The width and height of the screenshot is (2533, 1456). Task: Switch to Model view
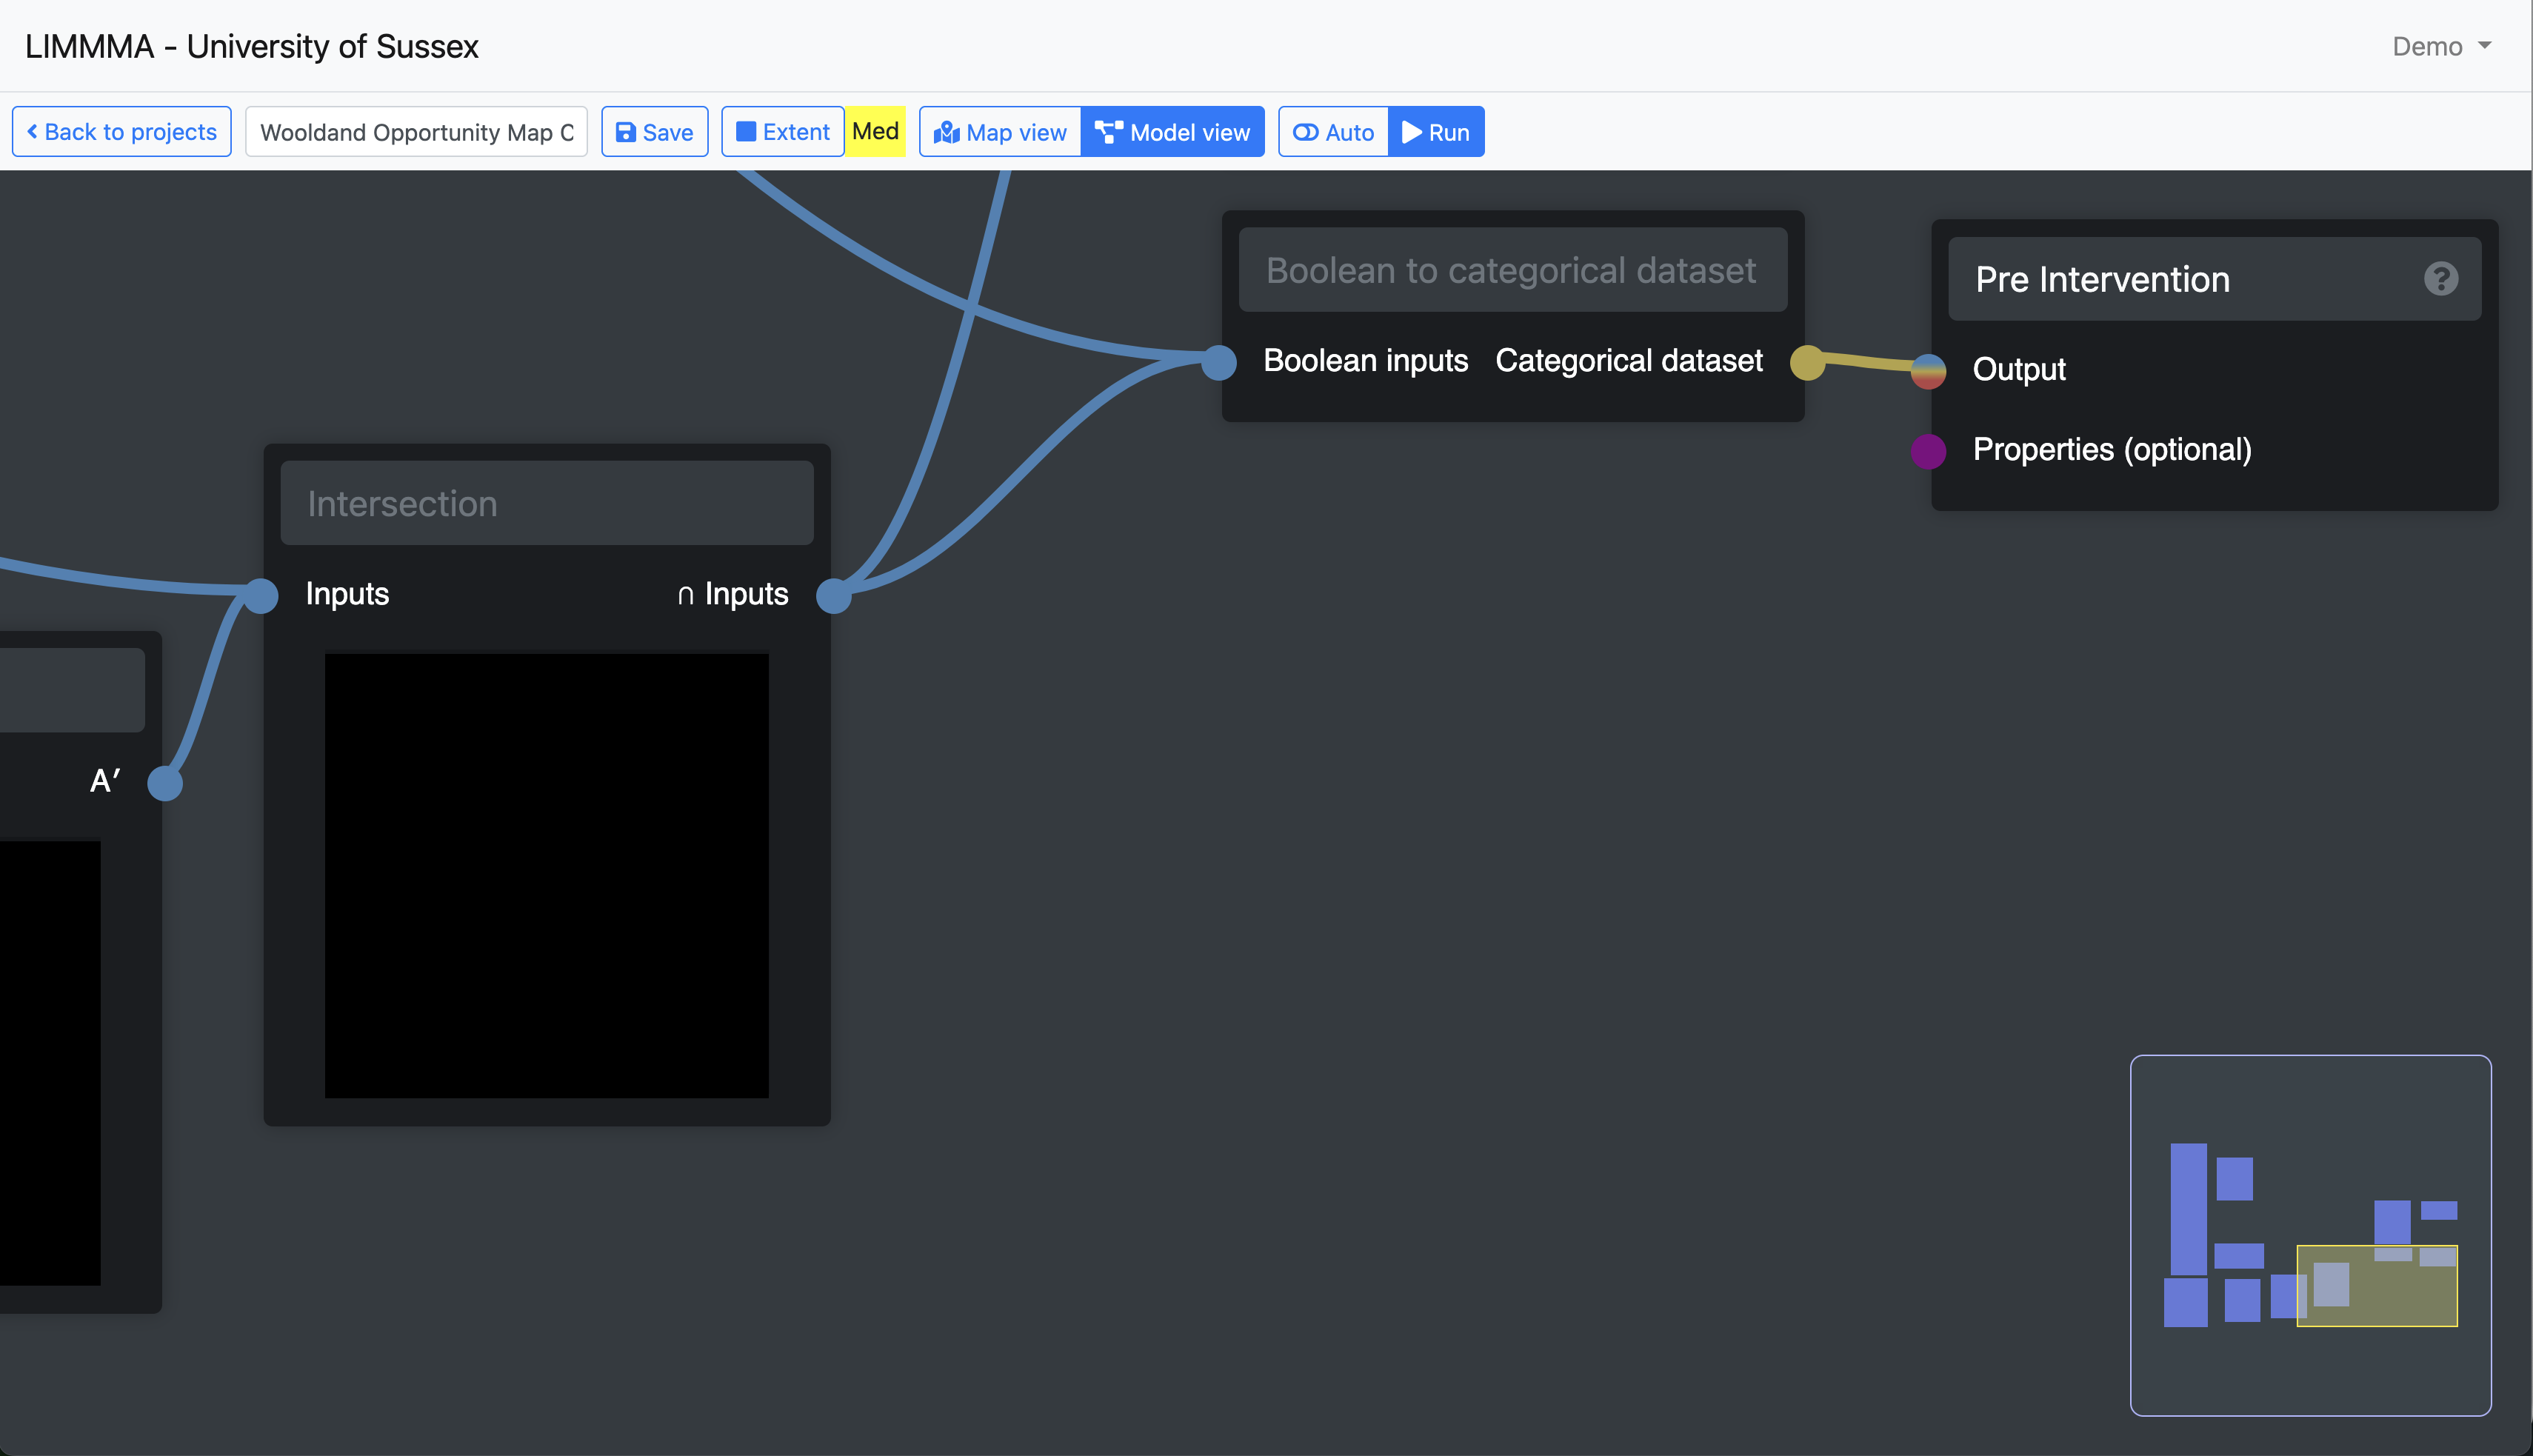pyautogui.click(x=1172, y=132)
